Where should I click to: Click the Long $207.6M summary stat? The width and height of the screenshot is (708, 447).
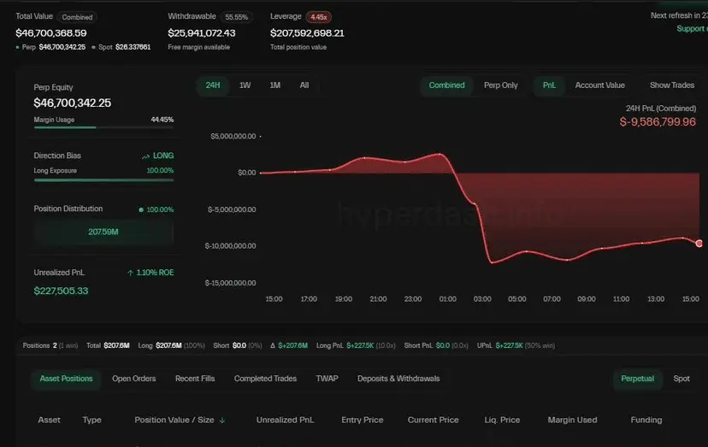point(171,345)
